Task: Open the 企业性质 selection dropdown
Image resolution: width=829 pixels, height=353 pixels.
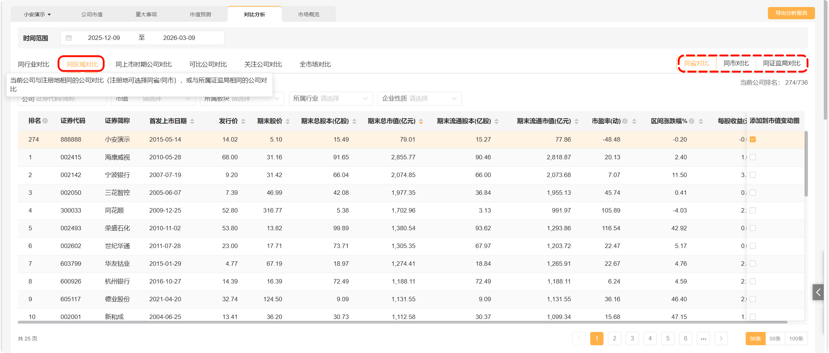Action: click(419, 99)
